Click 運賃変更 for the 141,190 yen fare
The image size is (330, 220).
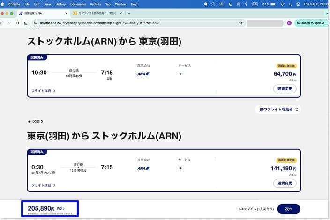click(285, 183)
